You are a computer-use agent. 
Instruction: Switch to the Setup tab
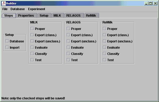pos(44,16)
